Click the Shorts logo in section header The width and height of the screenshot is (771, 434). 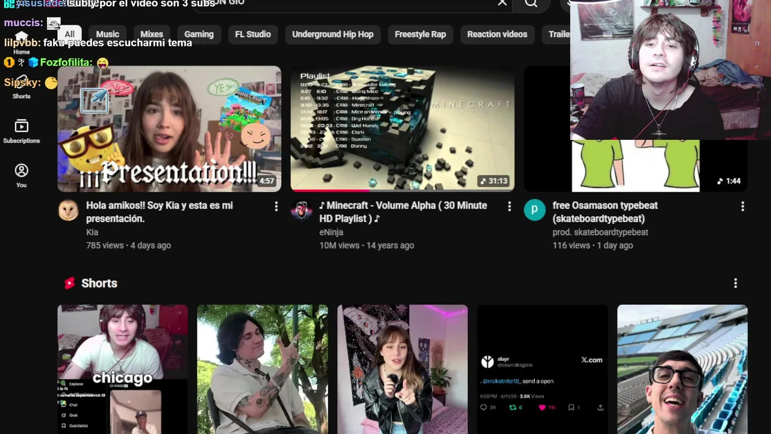[70, 283]
